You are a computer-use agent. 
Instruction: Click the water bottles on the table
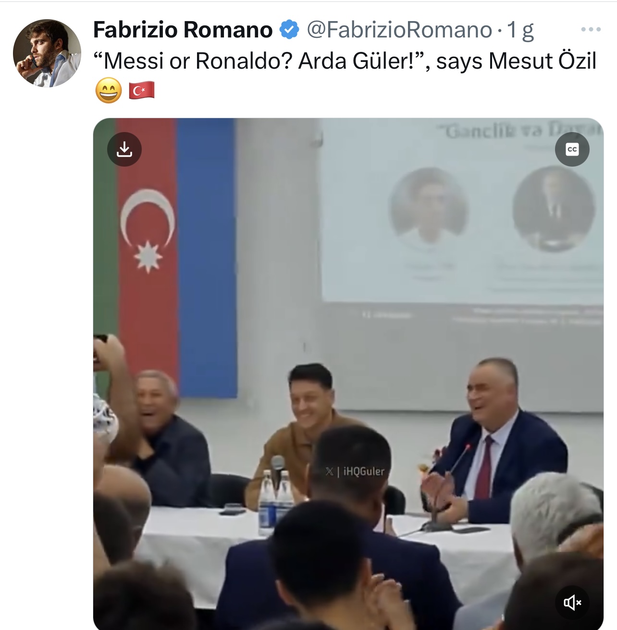276,502
